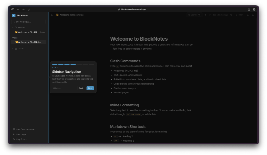Click the inline code sample text
Image resolution: width=267 pixels, height=155 pixels.
pyautogui.click(x=133, y=115)
